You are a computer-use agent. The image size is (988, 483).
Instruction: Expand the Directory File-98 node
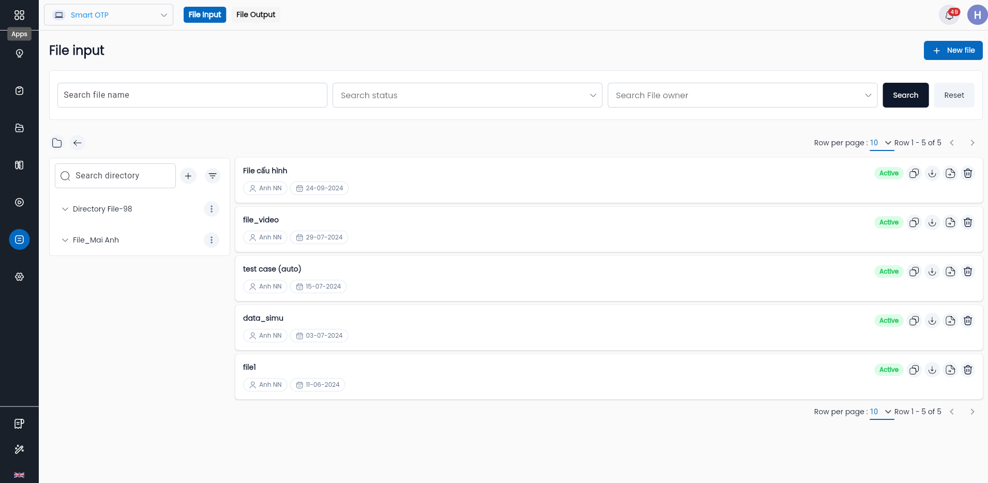pyautogui.click(x=65, y=209)
